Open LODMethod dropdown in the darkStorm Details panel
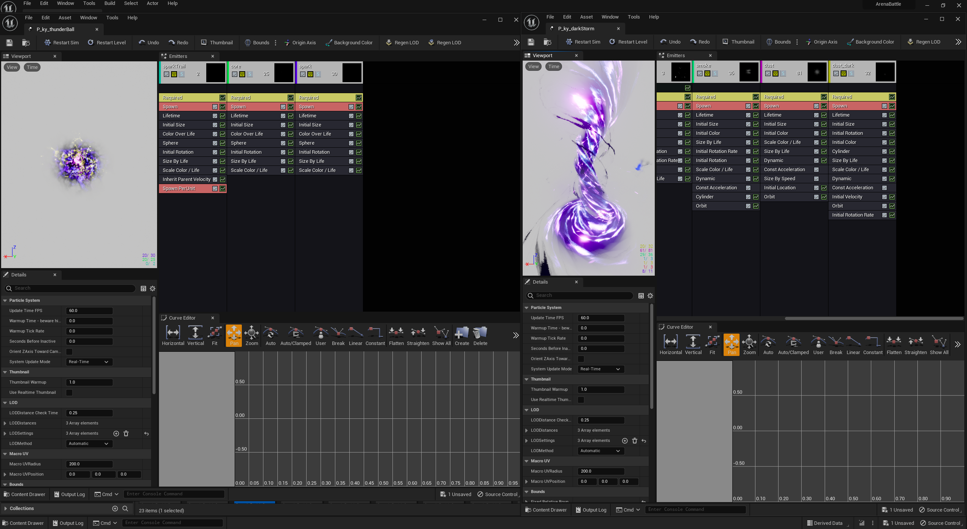Image resolution: width=967 pixels, height=529 pixels. pos(600,451)
